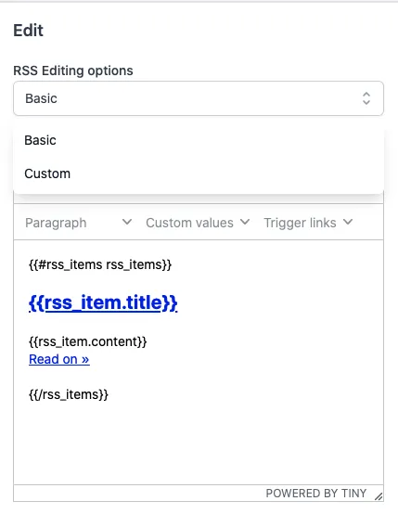Click the {{rss_item.title}} heading link
Screen dimensions: 398x514
[x=103, y=302]
